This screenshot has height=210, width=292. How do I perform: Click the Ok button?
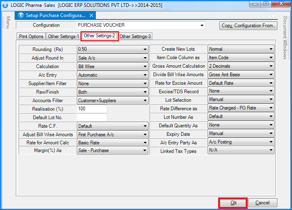tap(233, 203)
